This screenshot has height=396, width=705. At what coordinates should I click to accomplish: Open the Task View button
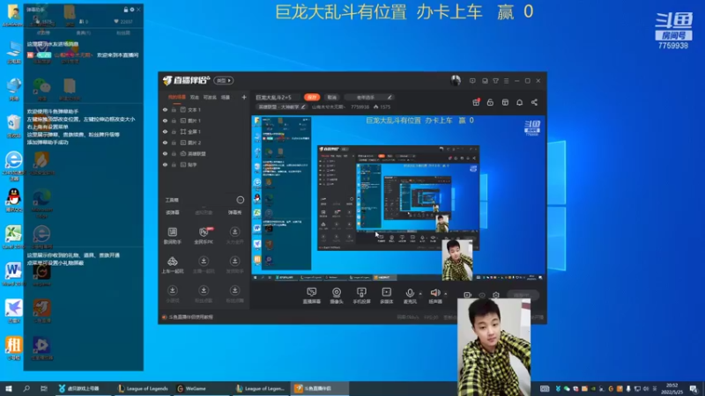tap(43, 388)
